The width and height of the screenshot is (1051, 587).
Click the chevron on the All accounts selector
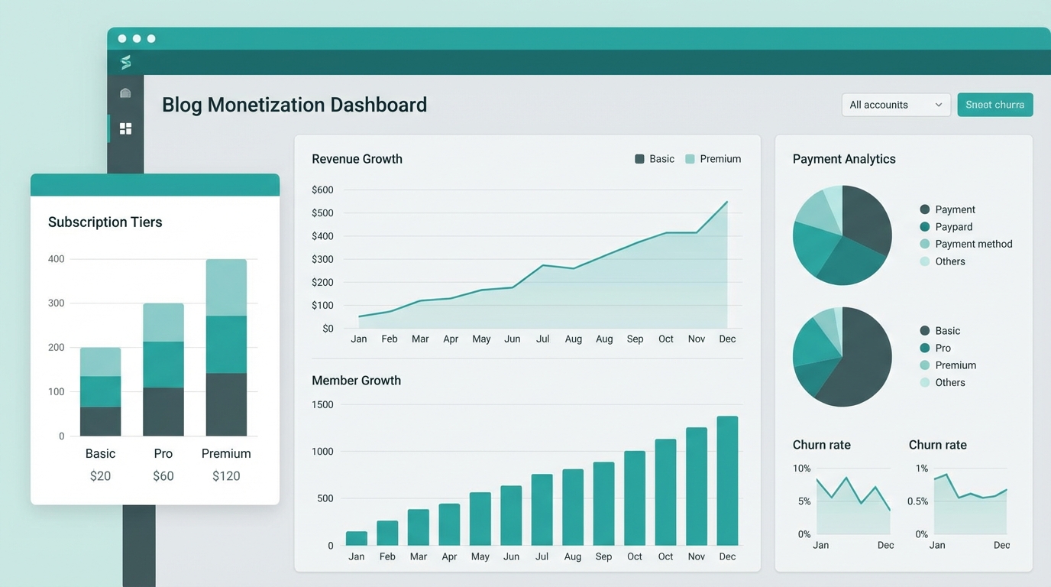click(939, 105)
